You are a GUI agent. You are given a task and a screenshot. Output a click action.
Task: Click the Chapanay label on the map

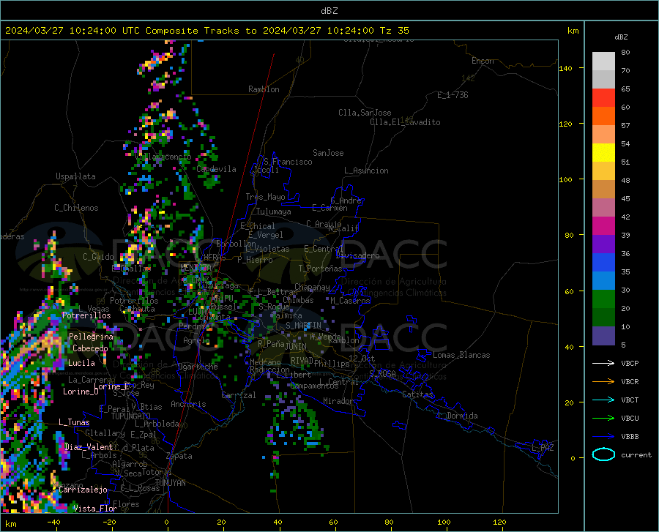312,287
